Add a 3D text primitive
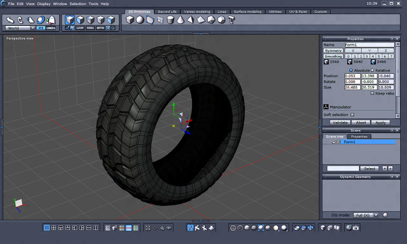 click(231, 20)
